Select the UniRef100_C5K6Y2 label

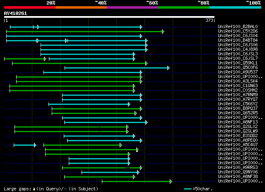click(x=238, y=104)
